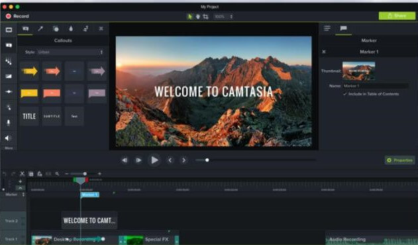This screenshot has height=245, width=418.
Task: Click the Undo arrow in timeline toolbar
Action: [4, 174]
